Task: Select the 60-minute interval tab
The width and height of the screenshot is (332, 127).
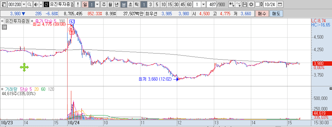Action: click(189, 4)
